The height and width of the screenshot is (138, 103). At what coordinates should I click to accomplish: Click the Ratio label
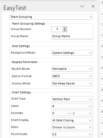(x=15, y=127)
